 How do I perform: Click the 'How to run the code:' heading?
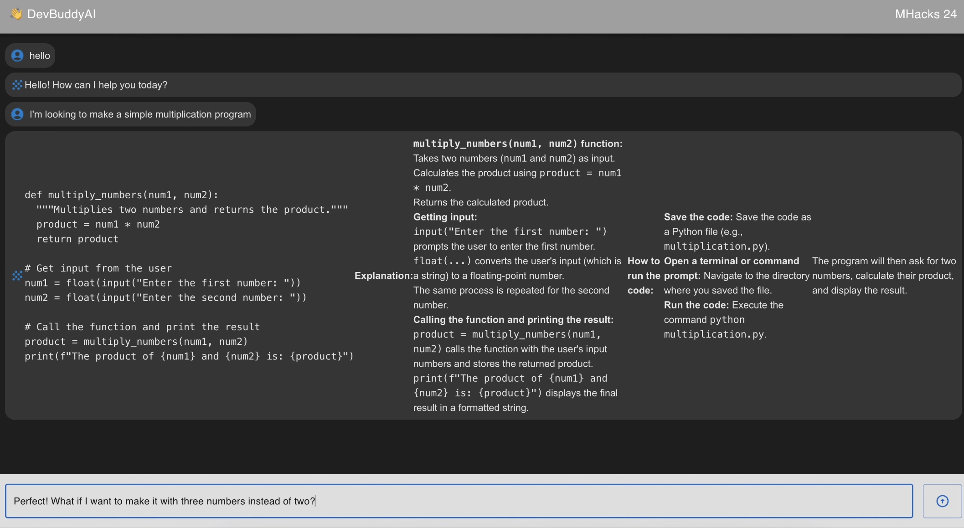[644, 276]
